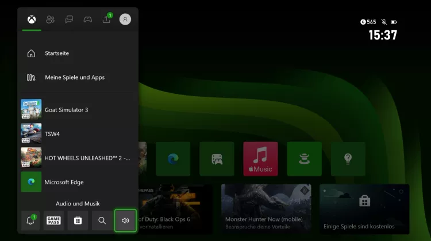Click the Goat Simulator 3 thumbnail
The height and width of the screenshot is (241, 431).
31,109
